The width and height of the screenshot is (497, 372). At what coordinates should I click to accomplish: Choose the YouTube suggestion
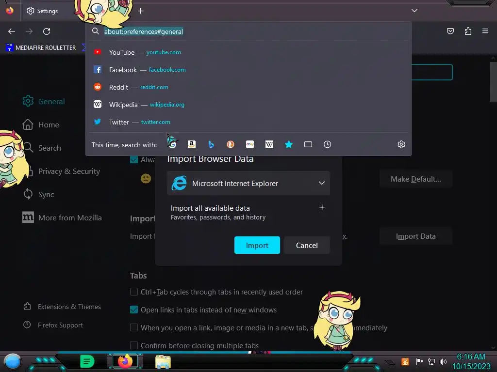[249, 52]
